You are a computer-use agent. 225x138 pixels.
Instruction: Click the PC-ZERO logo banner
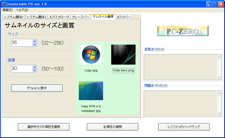[x=182, y=31]
